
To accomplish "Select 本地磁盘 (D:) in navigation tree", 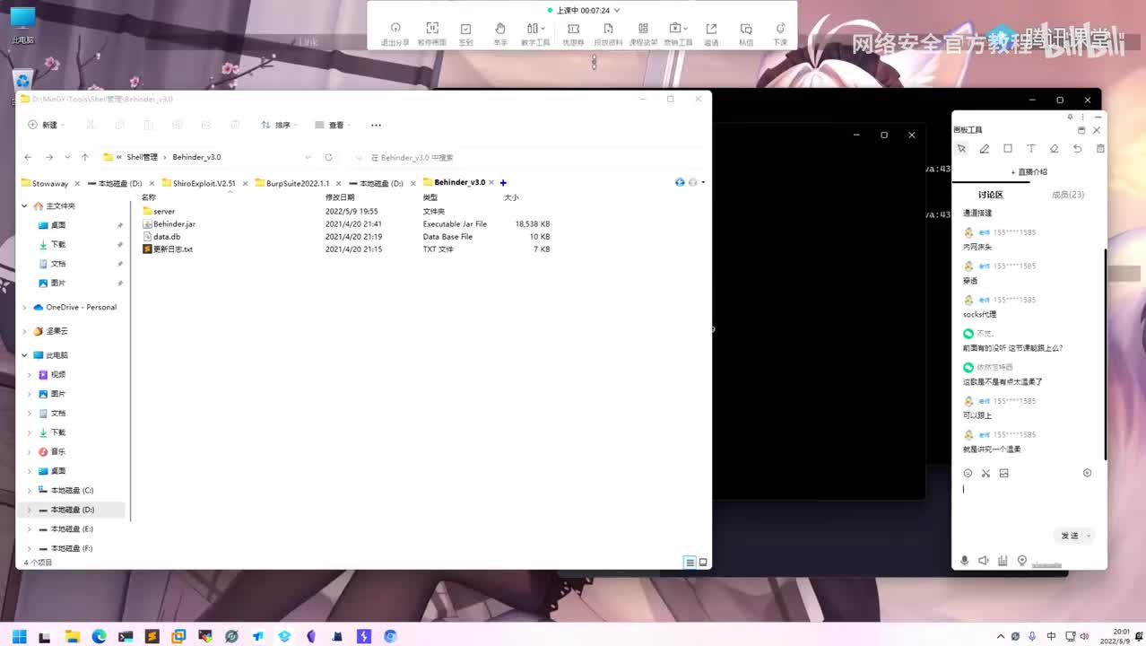I will [72, 510].
